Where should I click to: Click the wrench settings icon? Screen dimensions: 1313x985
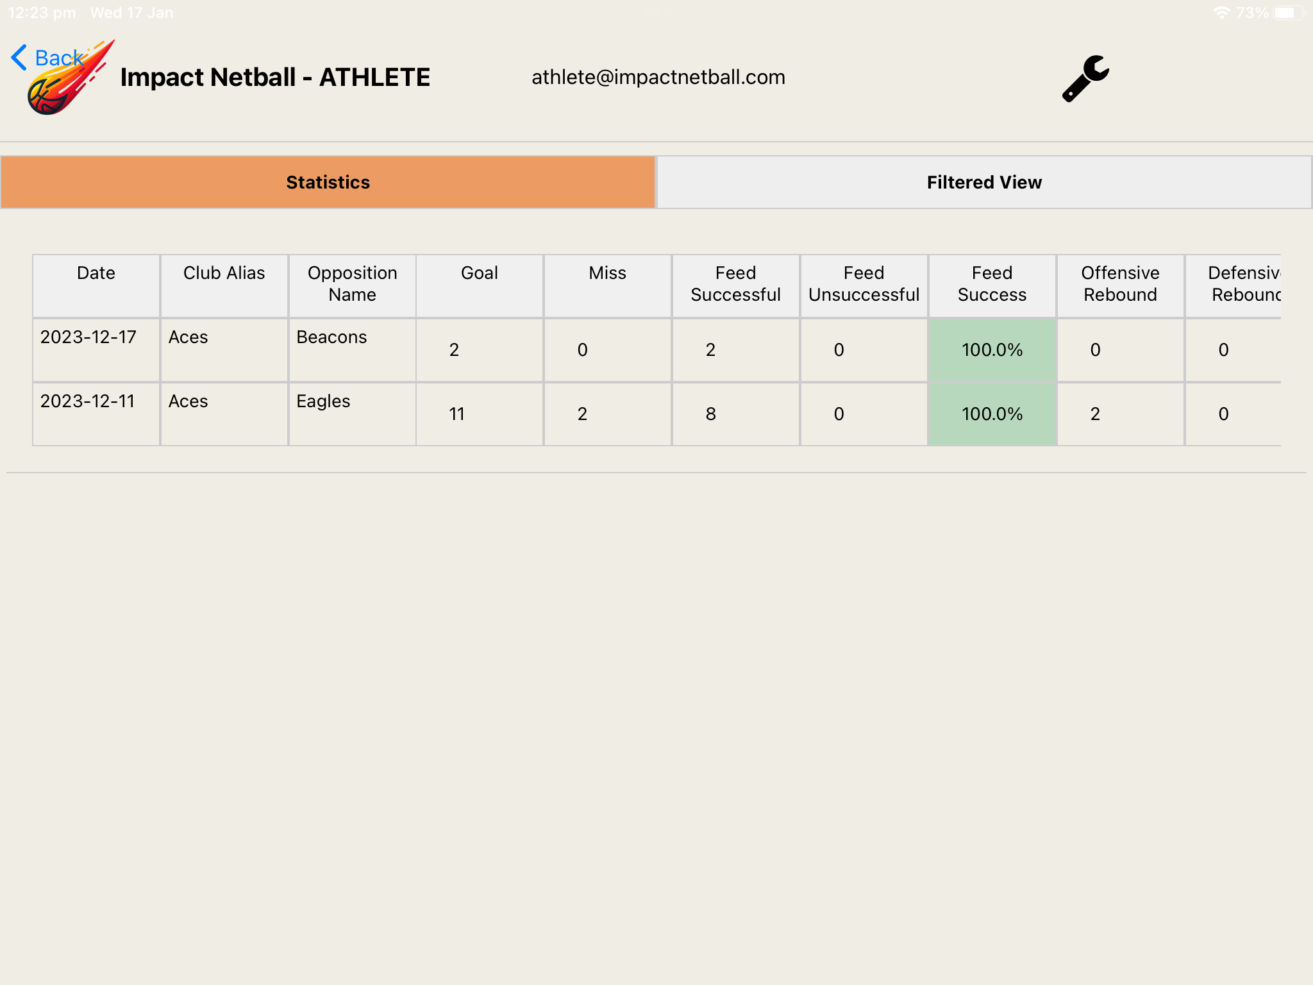[1085, 78]
